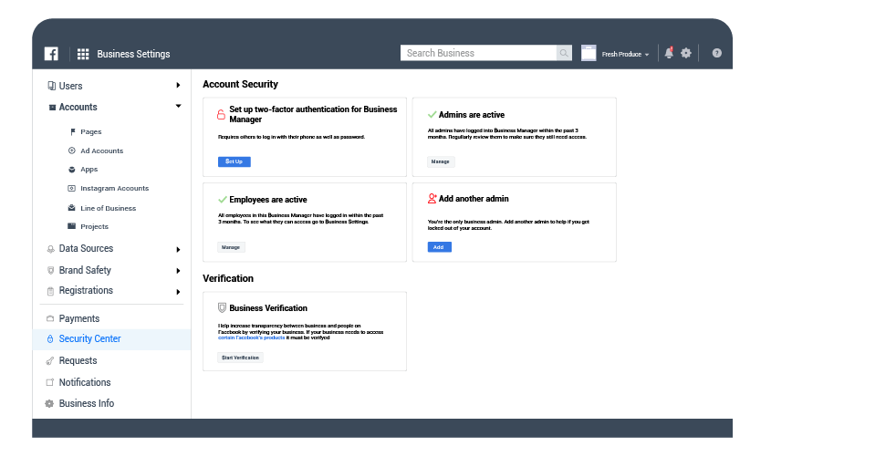Collapse the Accounts section
This screenshot has height=457, width=886.
[178, 107]
